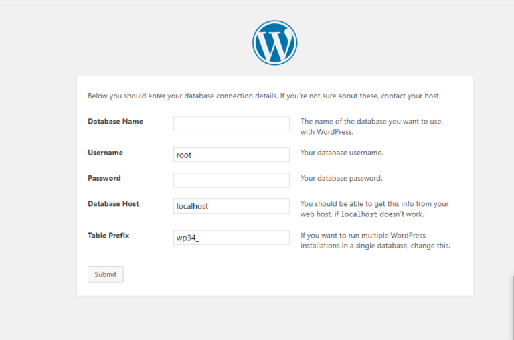Click the 'Your database username.' hint text

(x=341, y=153)
